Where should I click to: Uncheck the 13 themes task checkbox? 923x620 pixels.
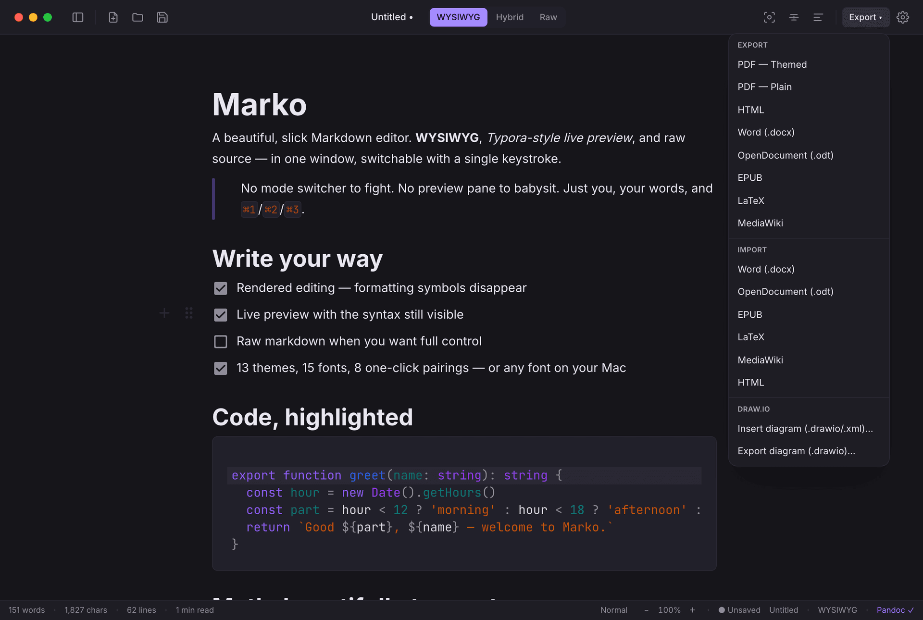[x=221, y=368]
